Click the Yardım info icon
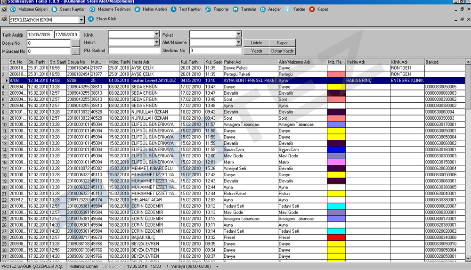 (x=287, y=9)
